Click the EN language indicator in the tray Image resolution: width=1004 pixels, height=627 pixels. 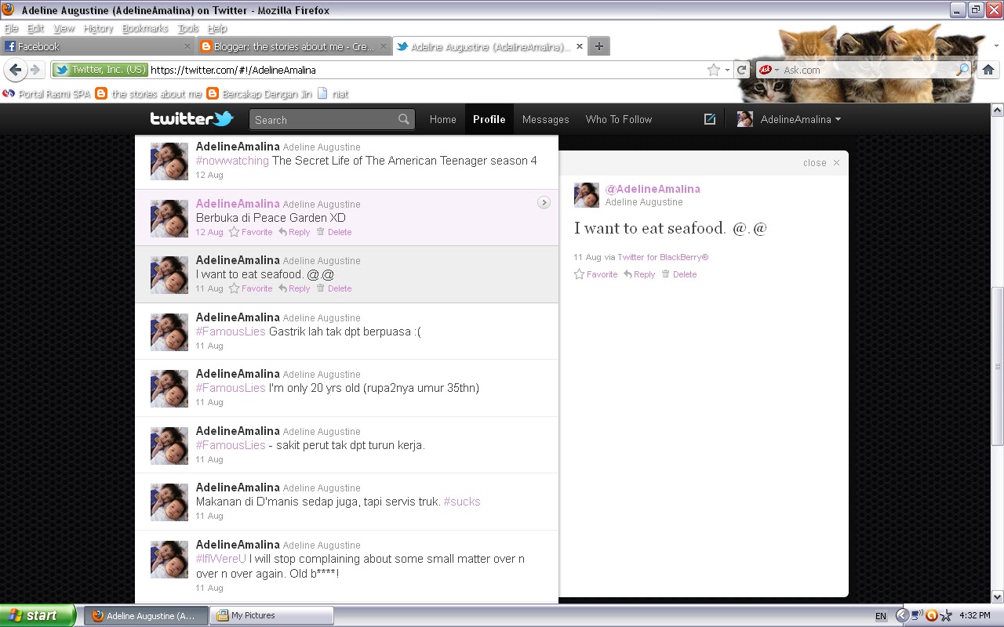(881, 616)
